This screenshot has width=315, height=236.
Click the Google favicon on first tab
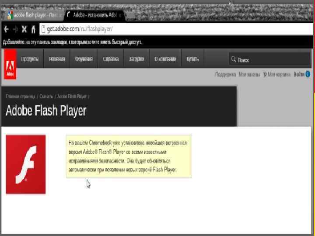click(10, 15)
